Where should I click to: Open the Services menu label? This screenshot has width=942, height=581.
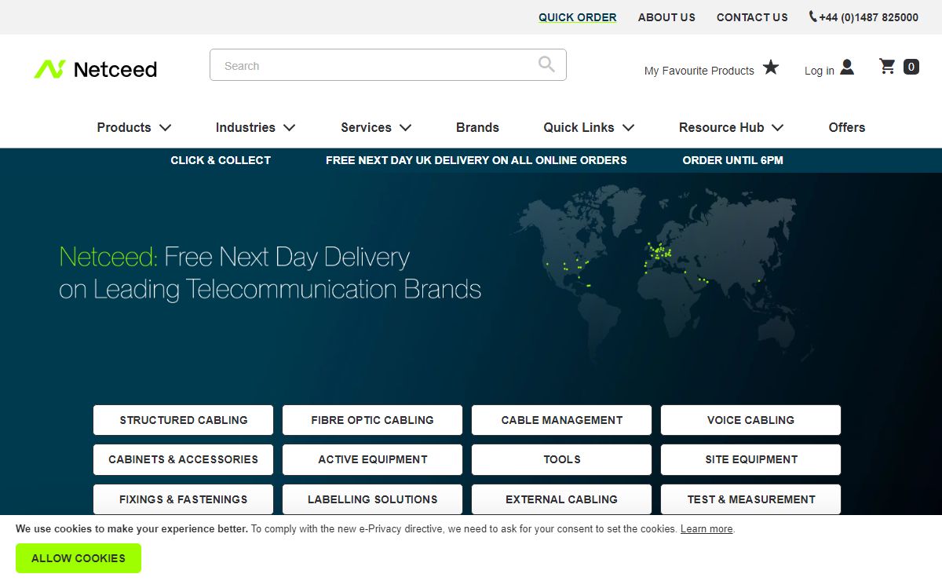(366, 127)
